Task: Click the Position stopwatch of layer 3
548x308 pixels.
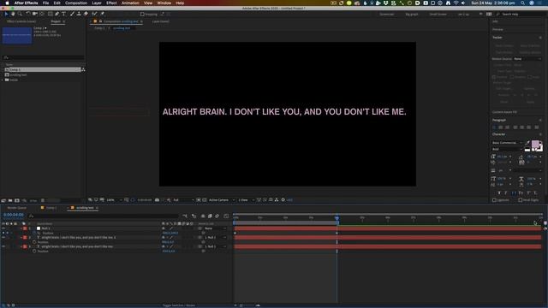Action: pos(34,251)
